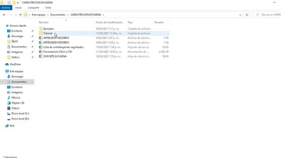
Task: Click the Presentación de... type cell
Action: [138, 52]
